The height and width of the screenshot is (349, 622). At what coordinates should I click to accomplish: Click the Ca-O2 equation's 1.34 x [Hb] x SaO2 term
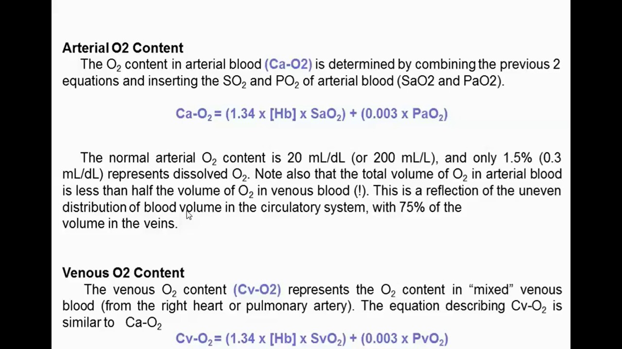pyautogui.click(x=285, y=114)
